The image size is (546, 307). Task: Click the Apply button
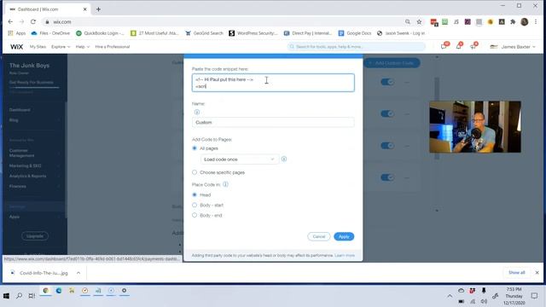click(344, 237)
